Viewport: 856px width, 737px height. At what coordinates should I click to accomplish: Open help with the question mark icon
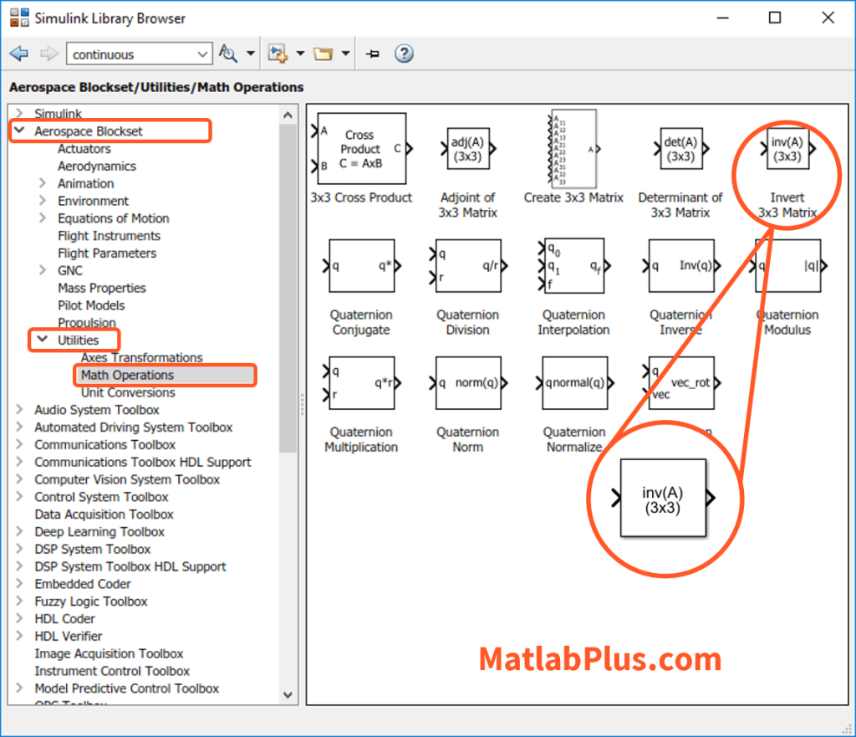point(404,54)
